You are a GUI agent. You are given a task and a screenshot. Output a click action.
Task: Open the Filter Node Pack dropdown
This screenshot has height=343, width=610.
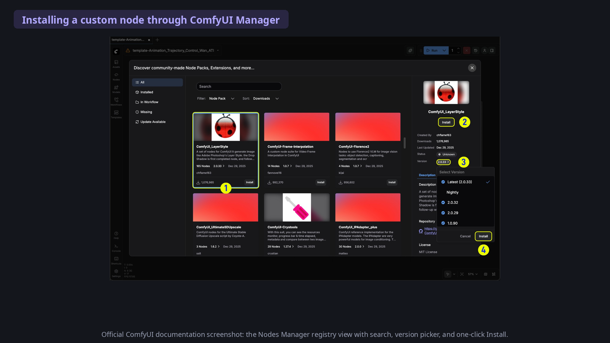click(x=222, y=99)
